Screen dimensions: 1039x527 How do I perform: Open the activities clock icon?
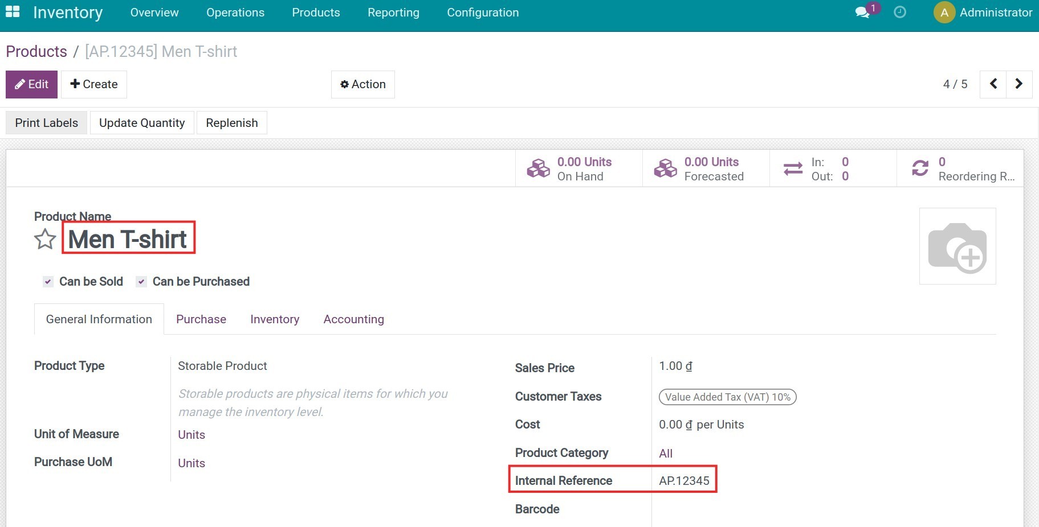coord(899,12)
